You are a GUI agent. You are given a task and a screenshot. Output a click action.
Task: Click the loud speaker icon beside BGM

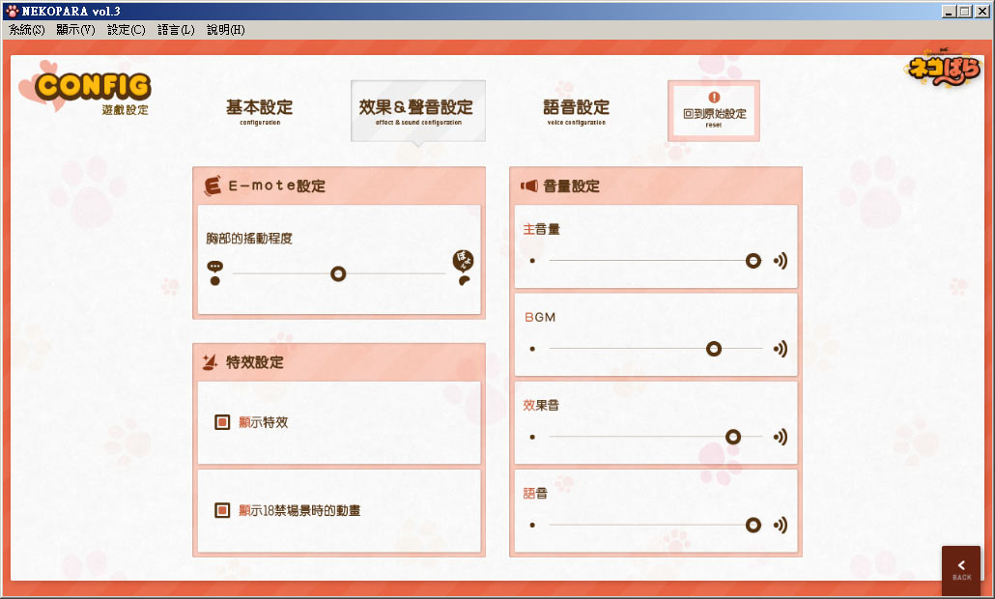coord(780,349)
